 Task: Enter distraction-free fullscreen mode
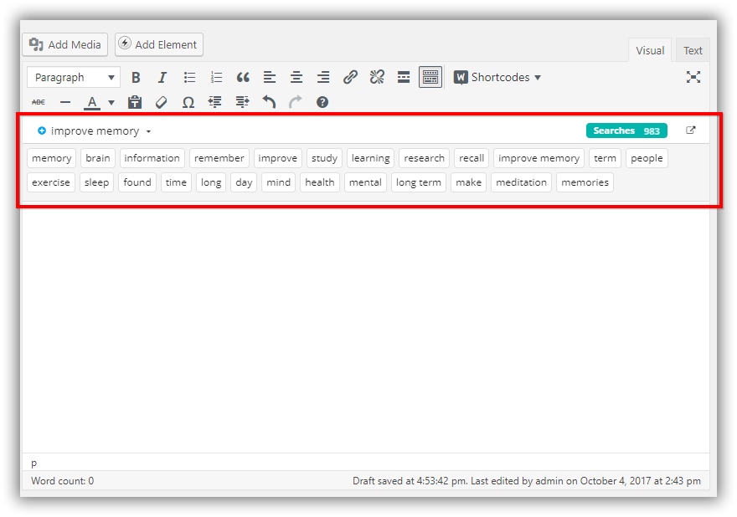click(x=693, y=77)
